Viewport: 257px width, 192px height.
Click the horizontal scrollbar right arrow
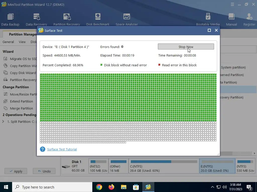pyautogui.click(x=254, y=153)
